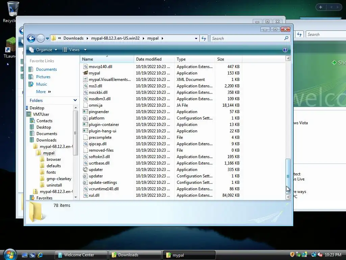
Task: Open the Views dropdown arrow
Action: click(x=85, y=50)
